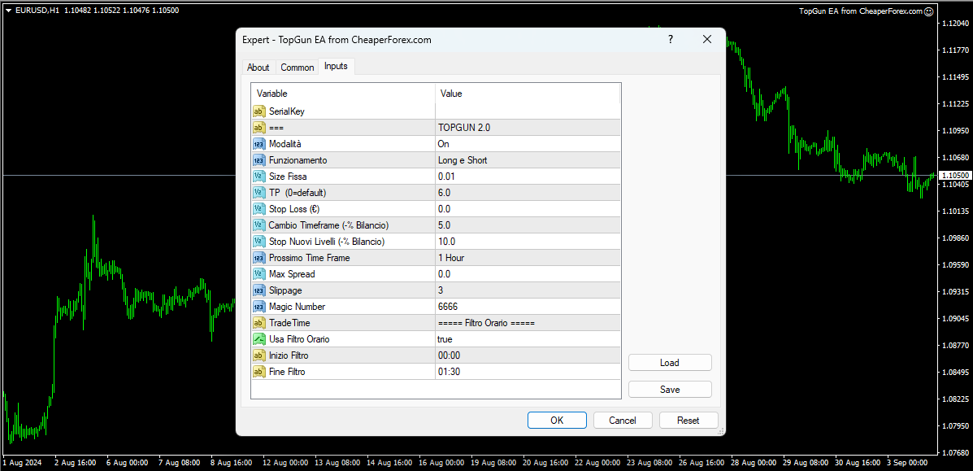Click the Value column header
The height and width of the screenshot is (471, 973).
pos(528,94)
